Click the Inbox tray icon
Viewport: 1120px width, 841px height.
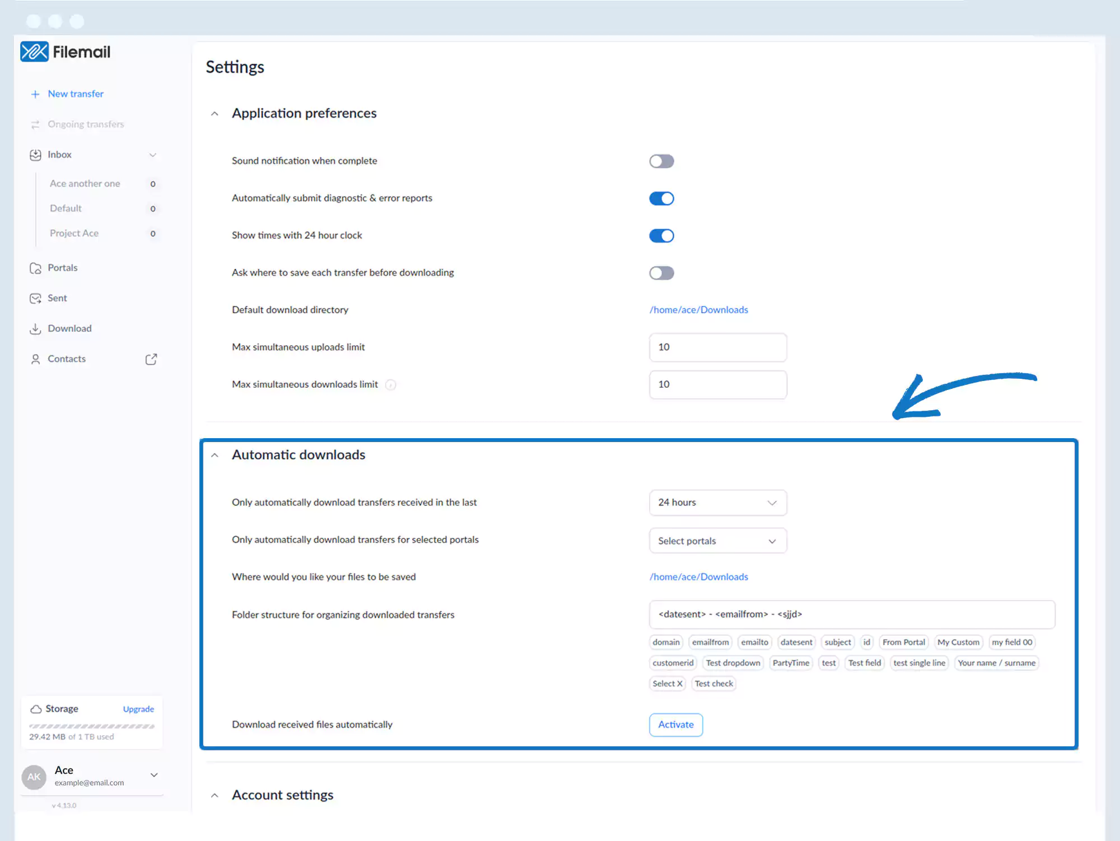coord(35,155)
